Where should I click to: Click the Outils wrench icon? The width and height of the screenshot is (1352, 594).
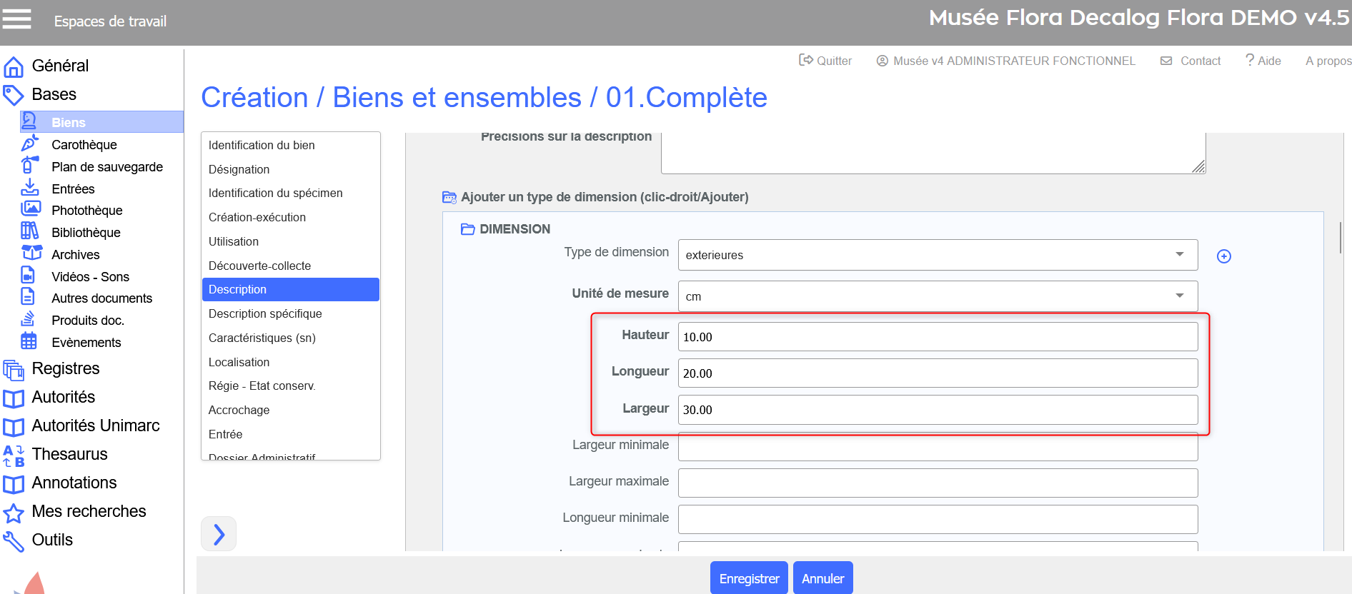pyautogui.click(x=14, y=541)
